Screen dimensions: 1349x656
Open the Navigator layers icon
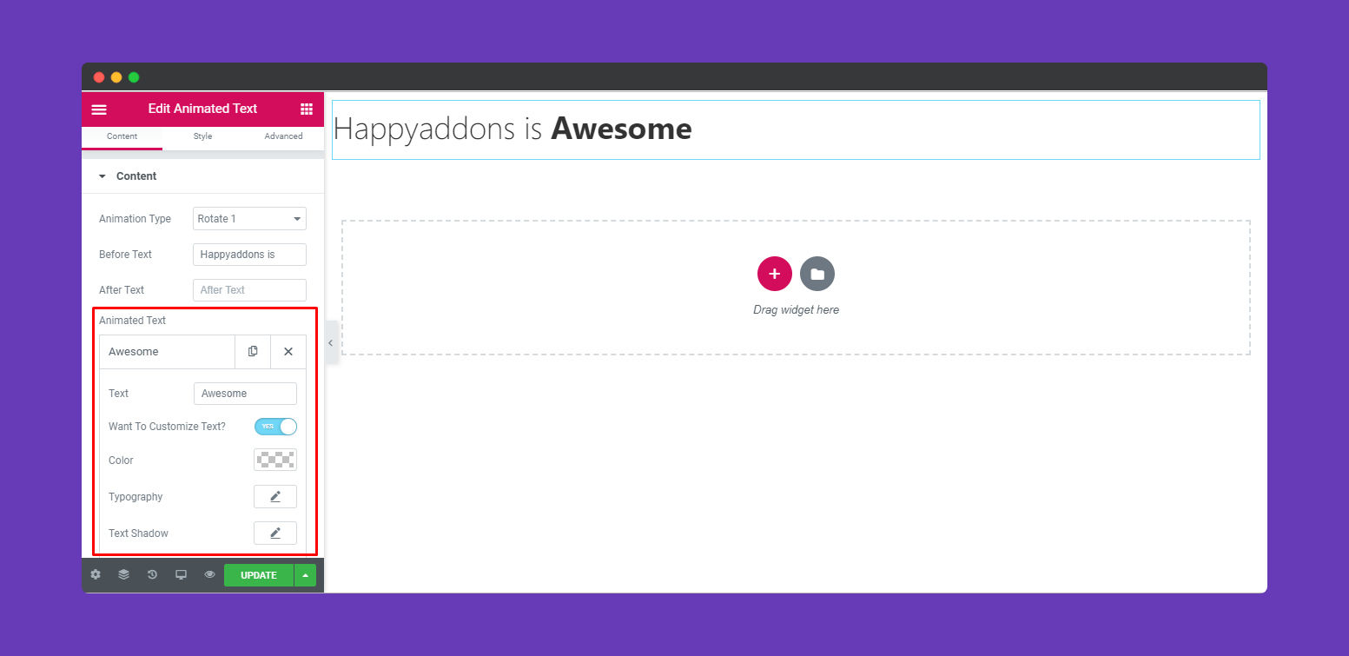click(124, 575)
